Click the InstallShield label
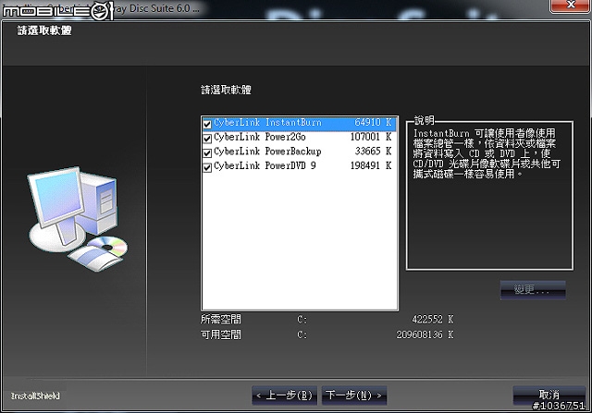 [x=35, y=396]
